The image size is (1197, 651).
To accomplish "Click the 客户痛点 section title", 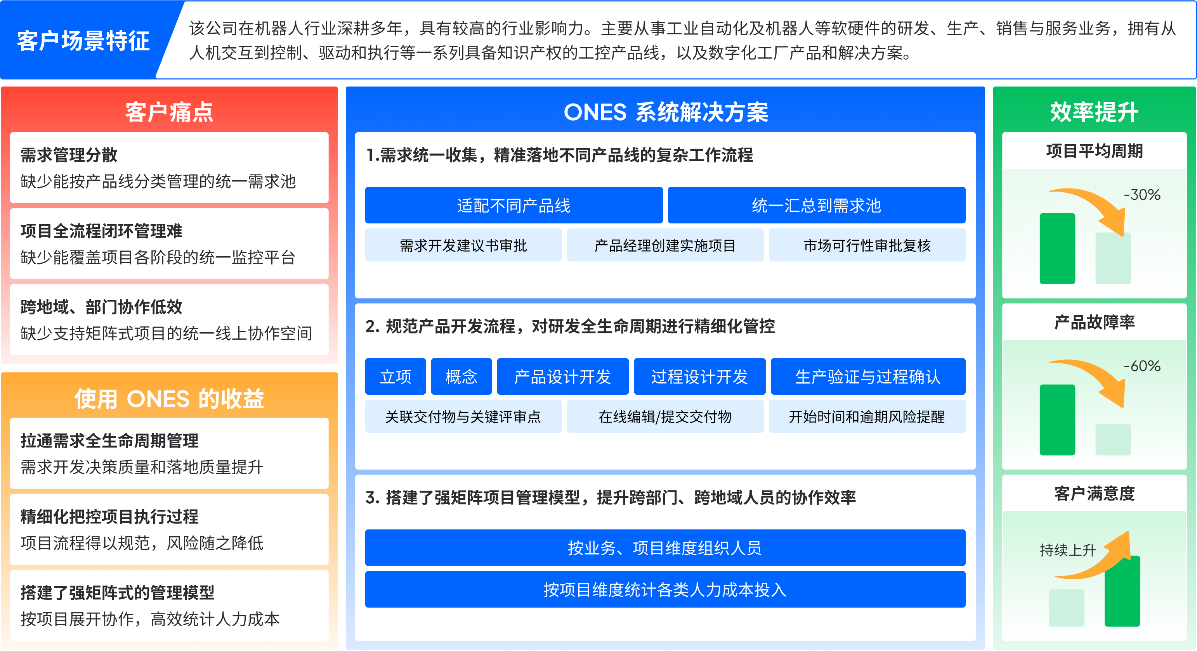I will [x=169, y=112].
